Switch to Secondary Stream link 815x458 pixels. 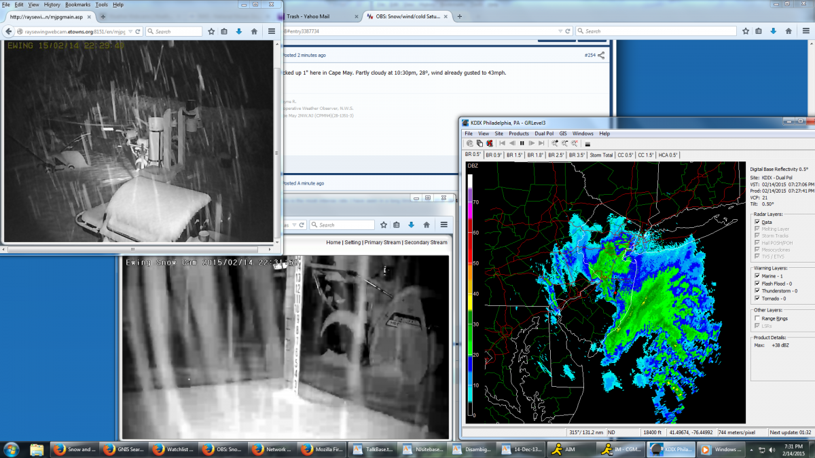[425, 242]
